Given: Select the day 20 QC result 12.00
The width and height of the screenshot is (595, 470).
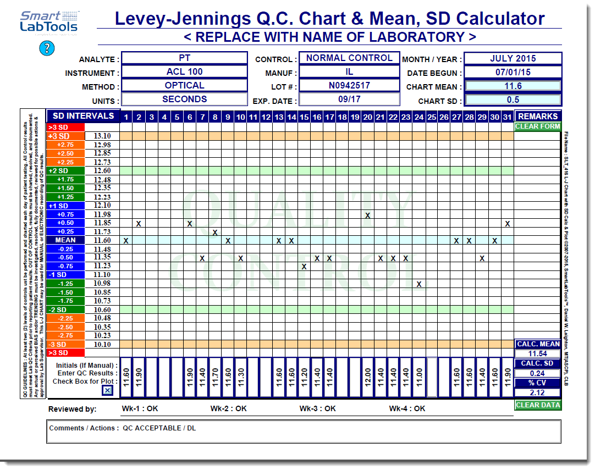Looking at the screenshot, I should tap(368, 378).
